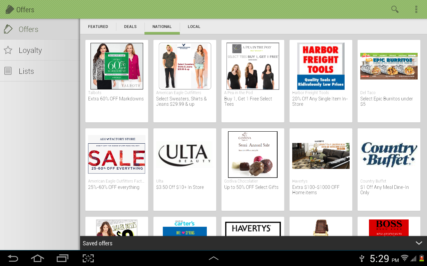Click '25%-60% OFF everything' text

click(114, 187)
